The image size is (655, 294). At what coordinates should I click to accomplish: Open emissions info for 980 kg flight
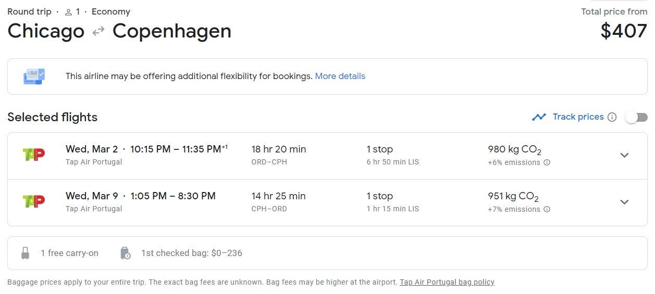coord(547,162)
